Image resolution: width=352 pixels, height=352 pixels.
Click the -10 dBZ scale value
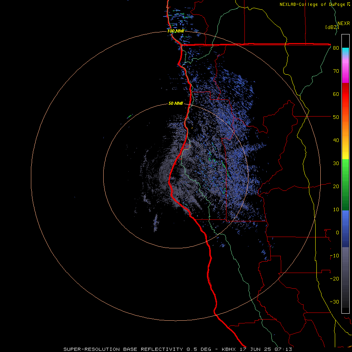tap(334, 256)
